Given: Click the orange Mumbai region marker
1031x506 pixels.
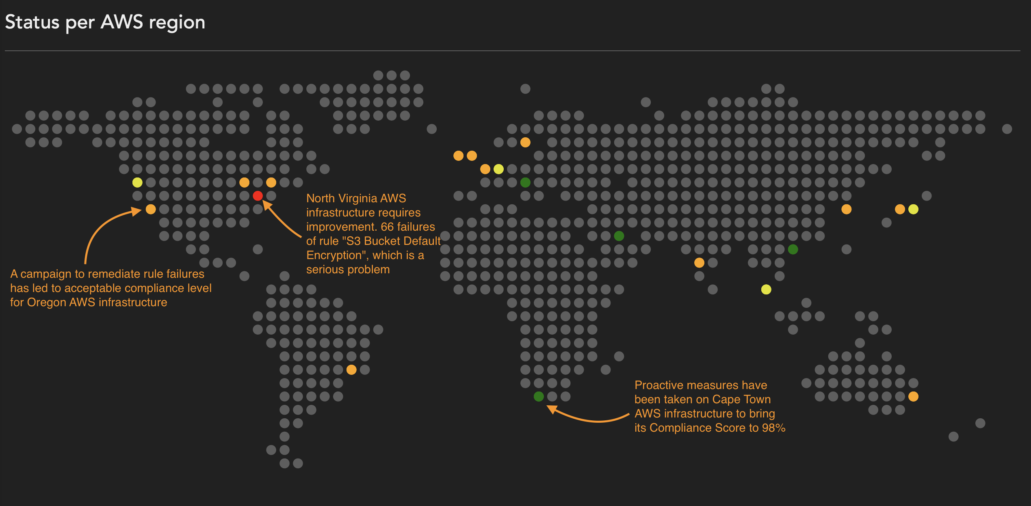Looking at the screenshot, I should [700, 263].
